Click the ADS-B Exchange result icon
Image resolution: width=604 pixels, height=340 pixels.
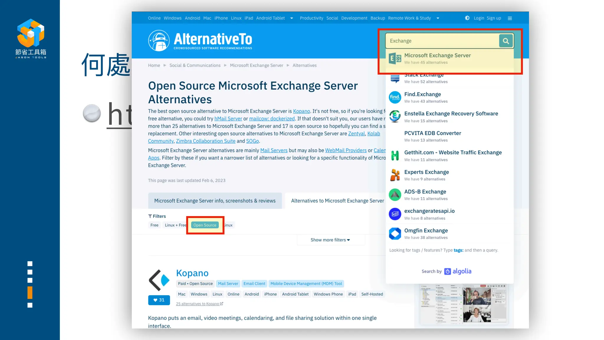[395, 195]
